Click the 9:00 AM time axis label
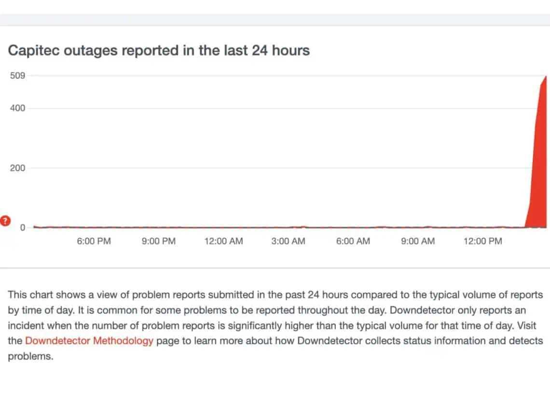This screenshot has height=393, width=550. (x=418, y=241)
